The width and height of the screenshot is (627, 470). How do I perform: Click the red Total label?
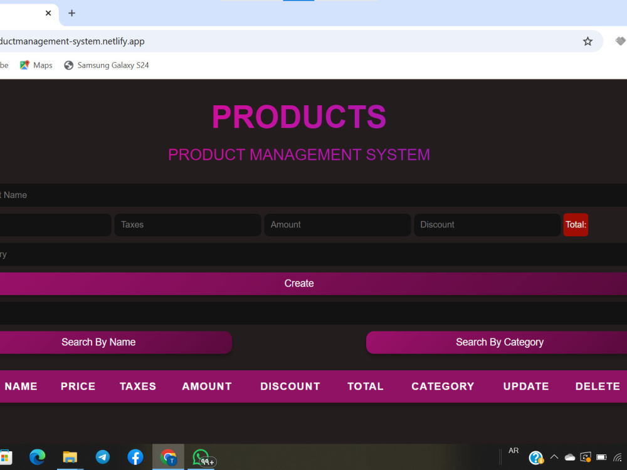pyautogui.click(x=576, y=224)
